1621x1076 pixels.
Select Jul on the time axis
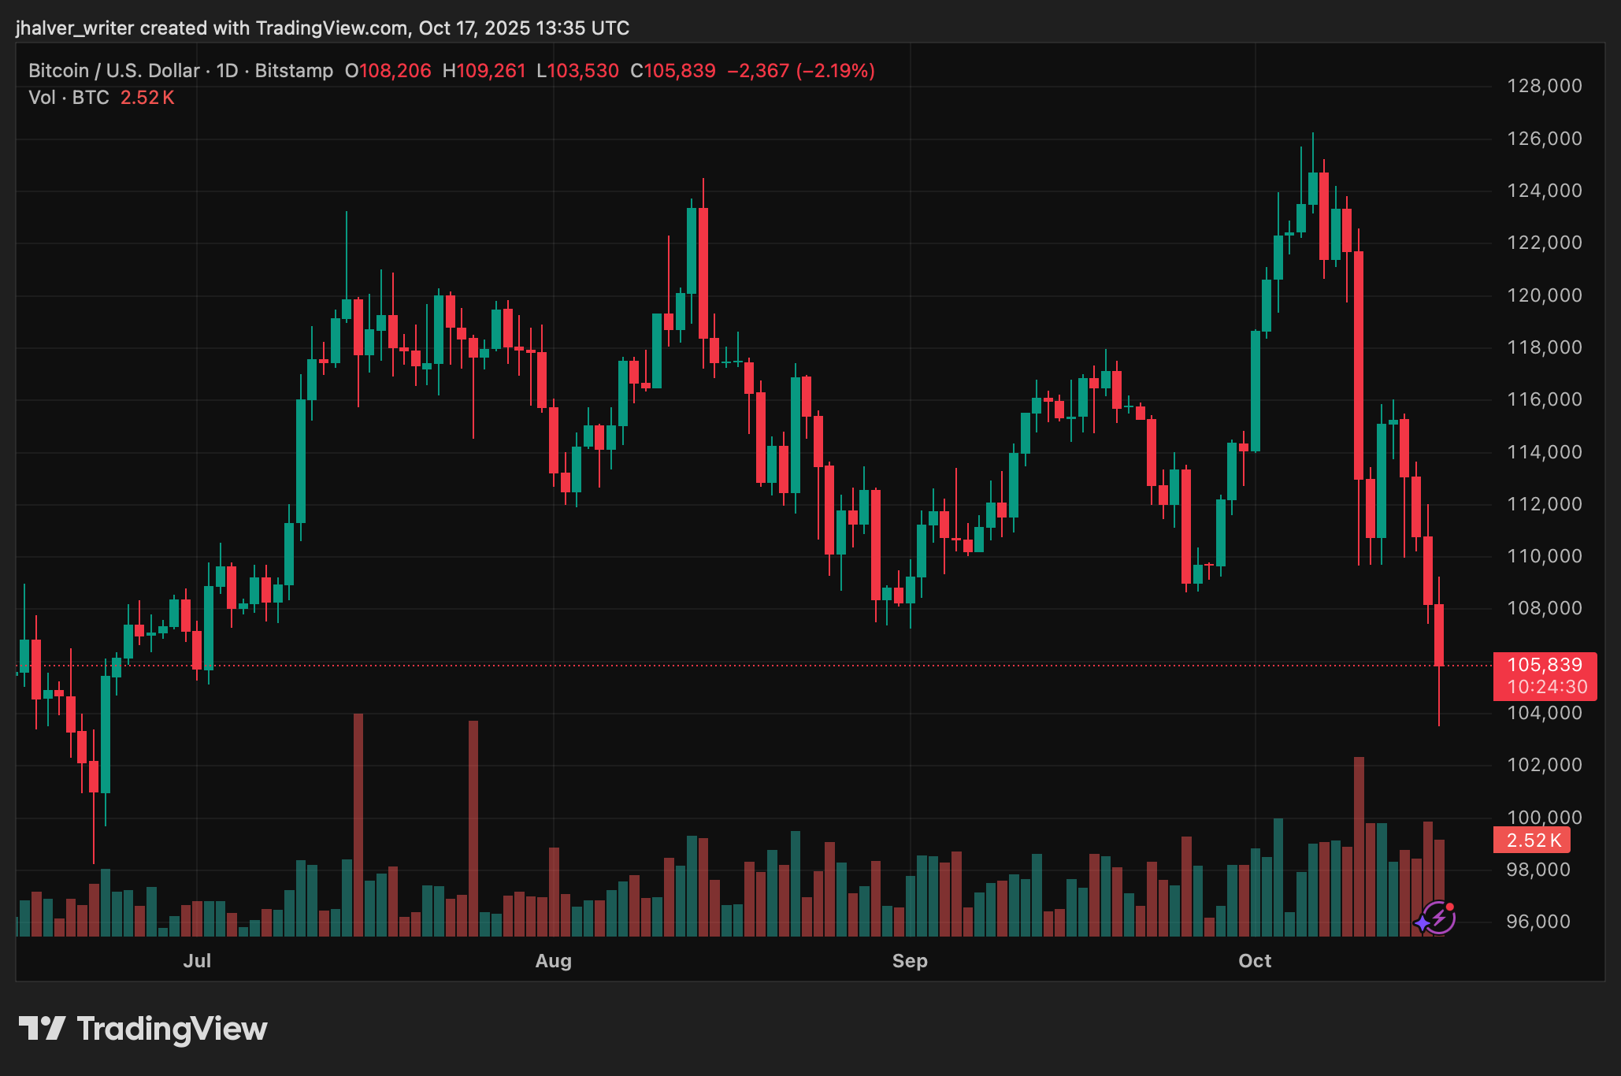(198, 961)
